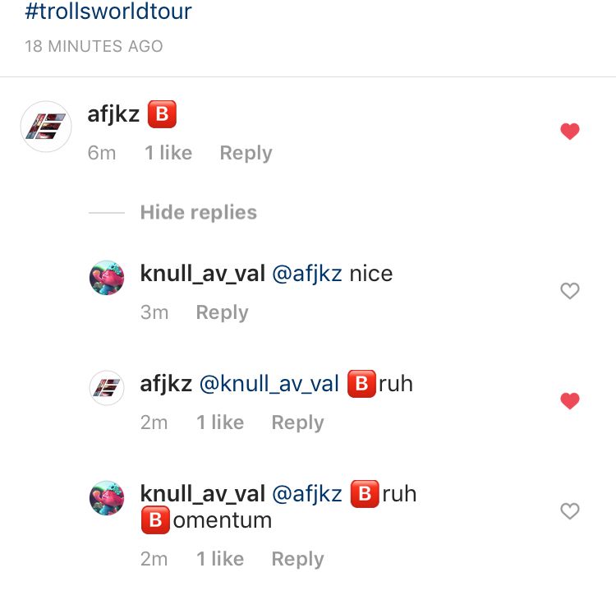View likes on afjkz's top comment
This screenshot has width=616, height=591.
168,153
